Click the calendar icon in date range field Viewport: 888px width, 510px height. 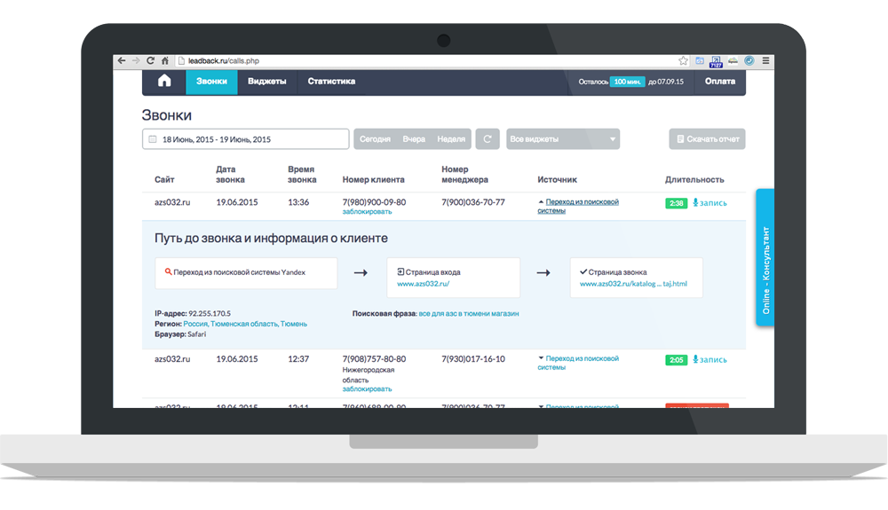(153, 139)
